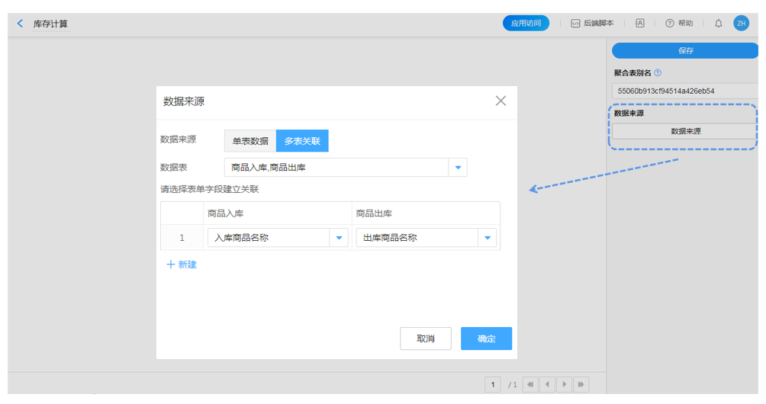766x404 pixels.
Task: Select the 单表数据 source option
Action: pyautogui.click(x=250, y=141)
